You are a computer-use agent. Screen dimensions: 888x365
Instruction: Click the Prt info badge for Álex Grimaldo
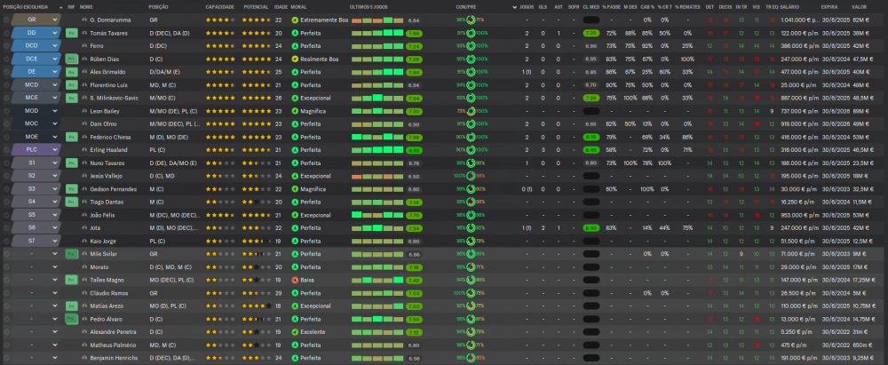coord(71,72)
